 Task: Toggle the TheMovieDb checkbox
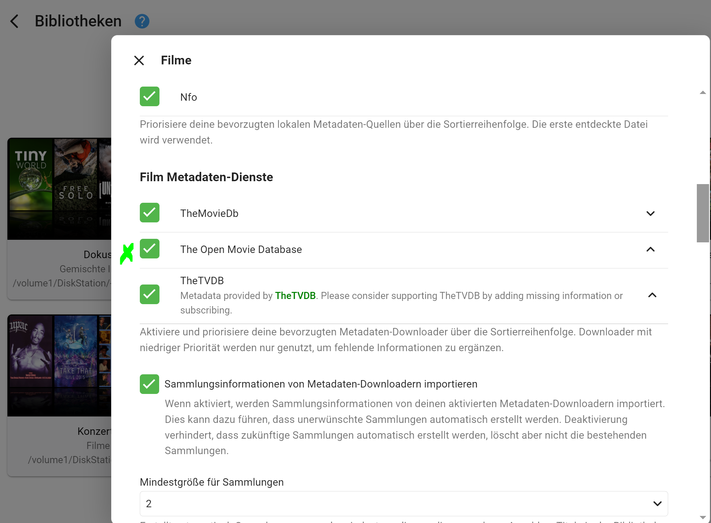coord(149,213)
